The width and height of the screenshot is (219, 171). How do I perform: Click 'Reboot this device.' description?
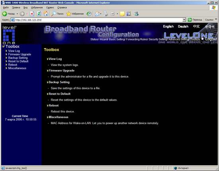click(63, 112)
